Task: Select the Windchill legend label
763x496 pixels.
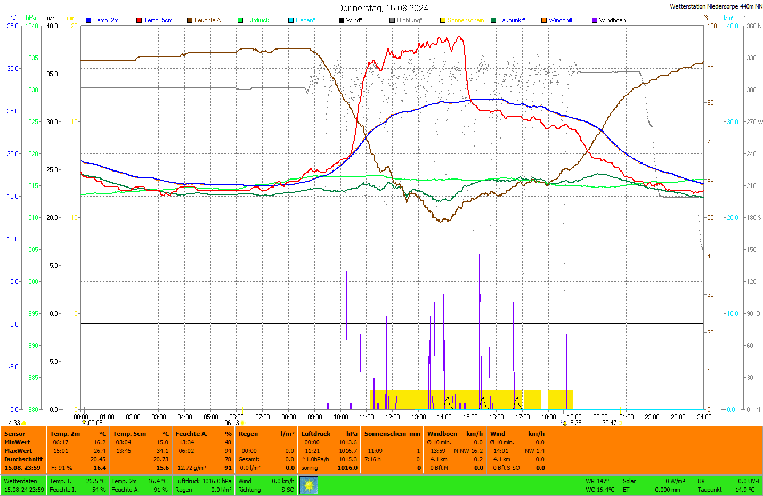Action: point(560,20)
